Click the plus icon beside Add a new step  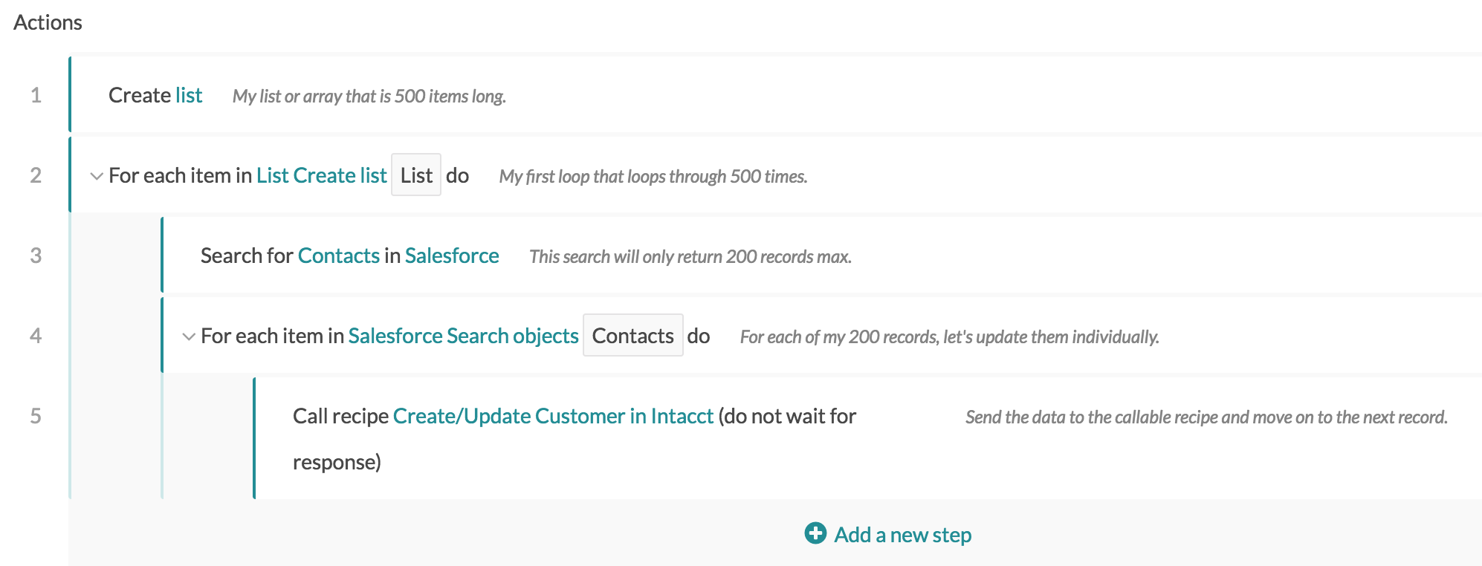pos(815,533)
